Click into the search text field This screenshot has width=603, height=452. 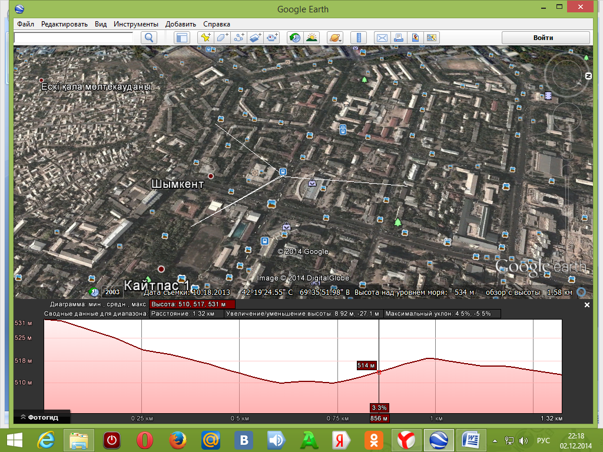(74, 38)
